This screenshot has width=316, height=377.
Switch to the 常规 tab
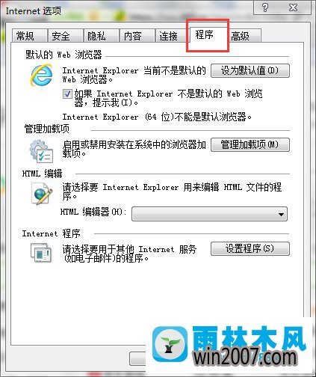pyautogui.click(x=30, y=36)
